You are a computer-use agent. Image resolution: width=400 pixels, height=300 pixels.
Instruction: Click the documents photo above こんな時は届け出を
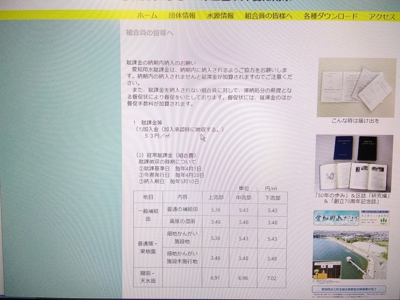(356, 87)
